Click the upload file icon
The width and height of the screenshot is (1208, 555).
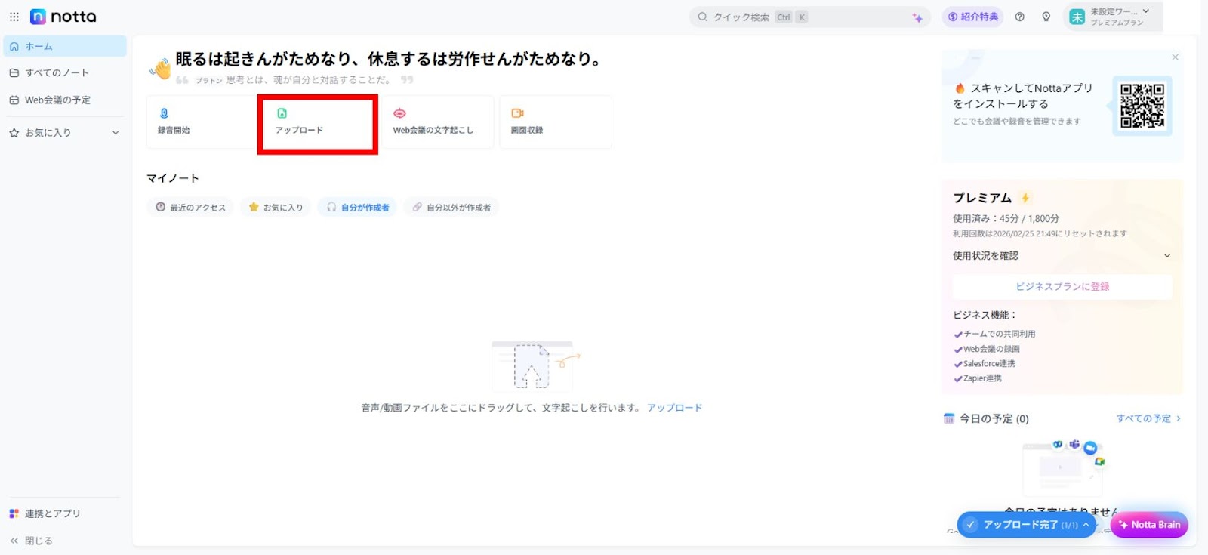pos(282,113)
